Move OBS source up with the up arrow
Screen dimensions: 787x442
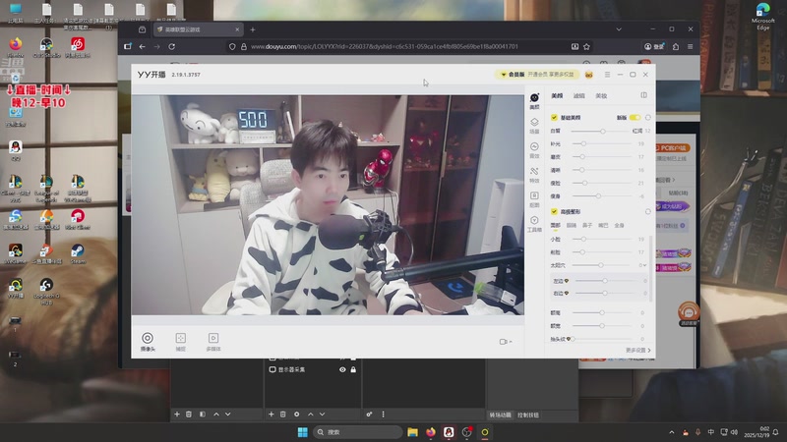tap(310, 414)
